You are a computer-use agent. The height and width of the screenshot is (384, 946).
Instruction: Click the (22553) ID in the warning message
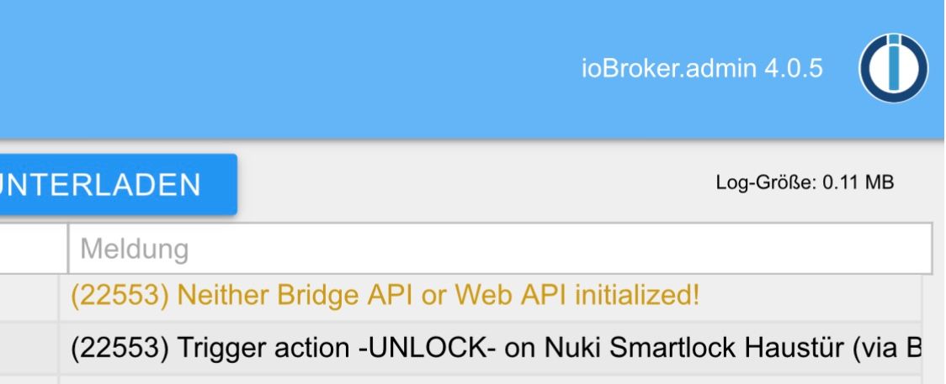[120, 295]
